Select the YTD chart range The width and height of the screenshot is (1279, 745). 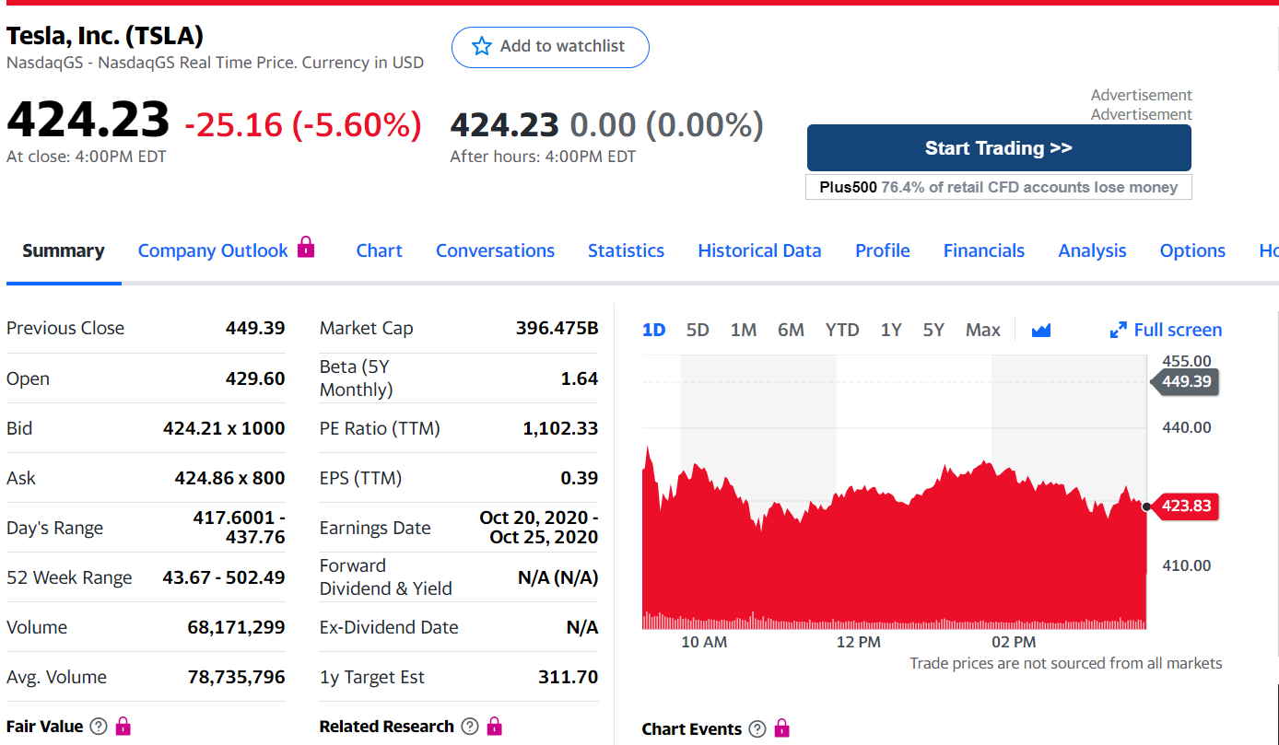[x=842, y=330]
